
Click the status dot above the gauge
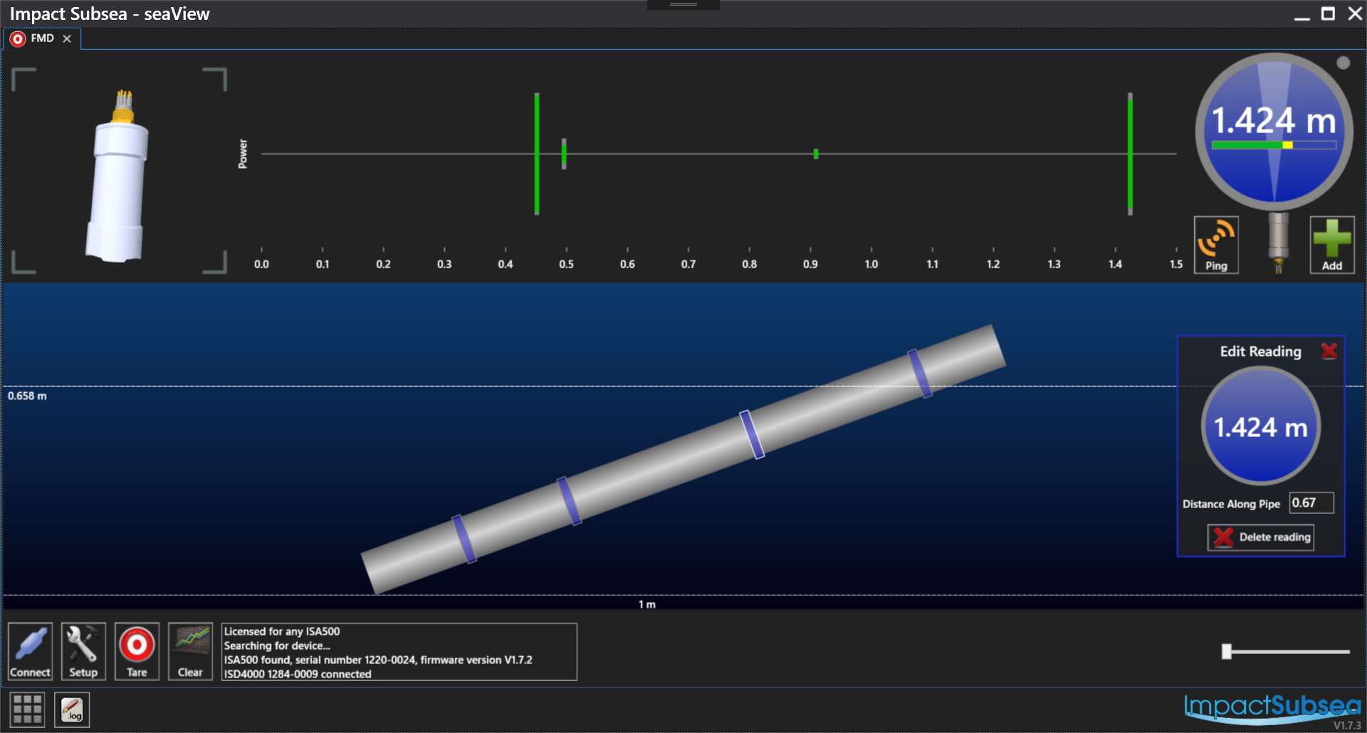click(x=1344, y=63)
